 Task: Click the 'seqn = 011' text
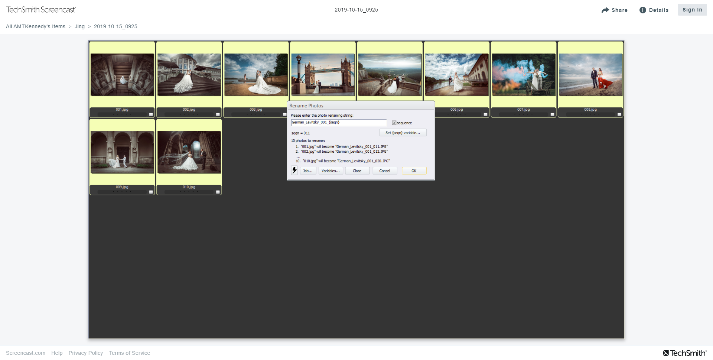(x=300, y=133)
